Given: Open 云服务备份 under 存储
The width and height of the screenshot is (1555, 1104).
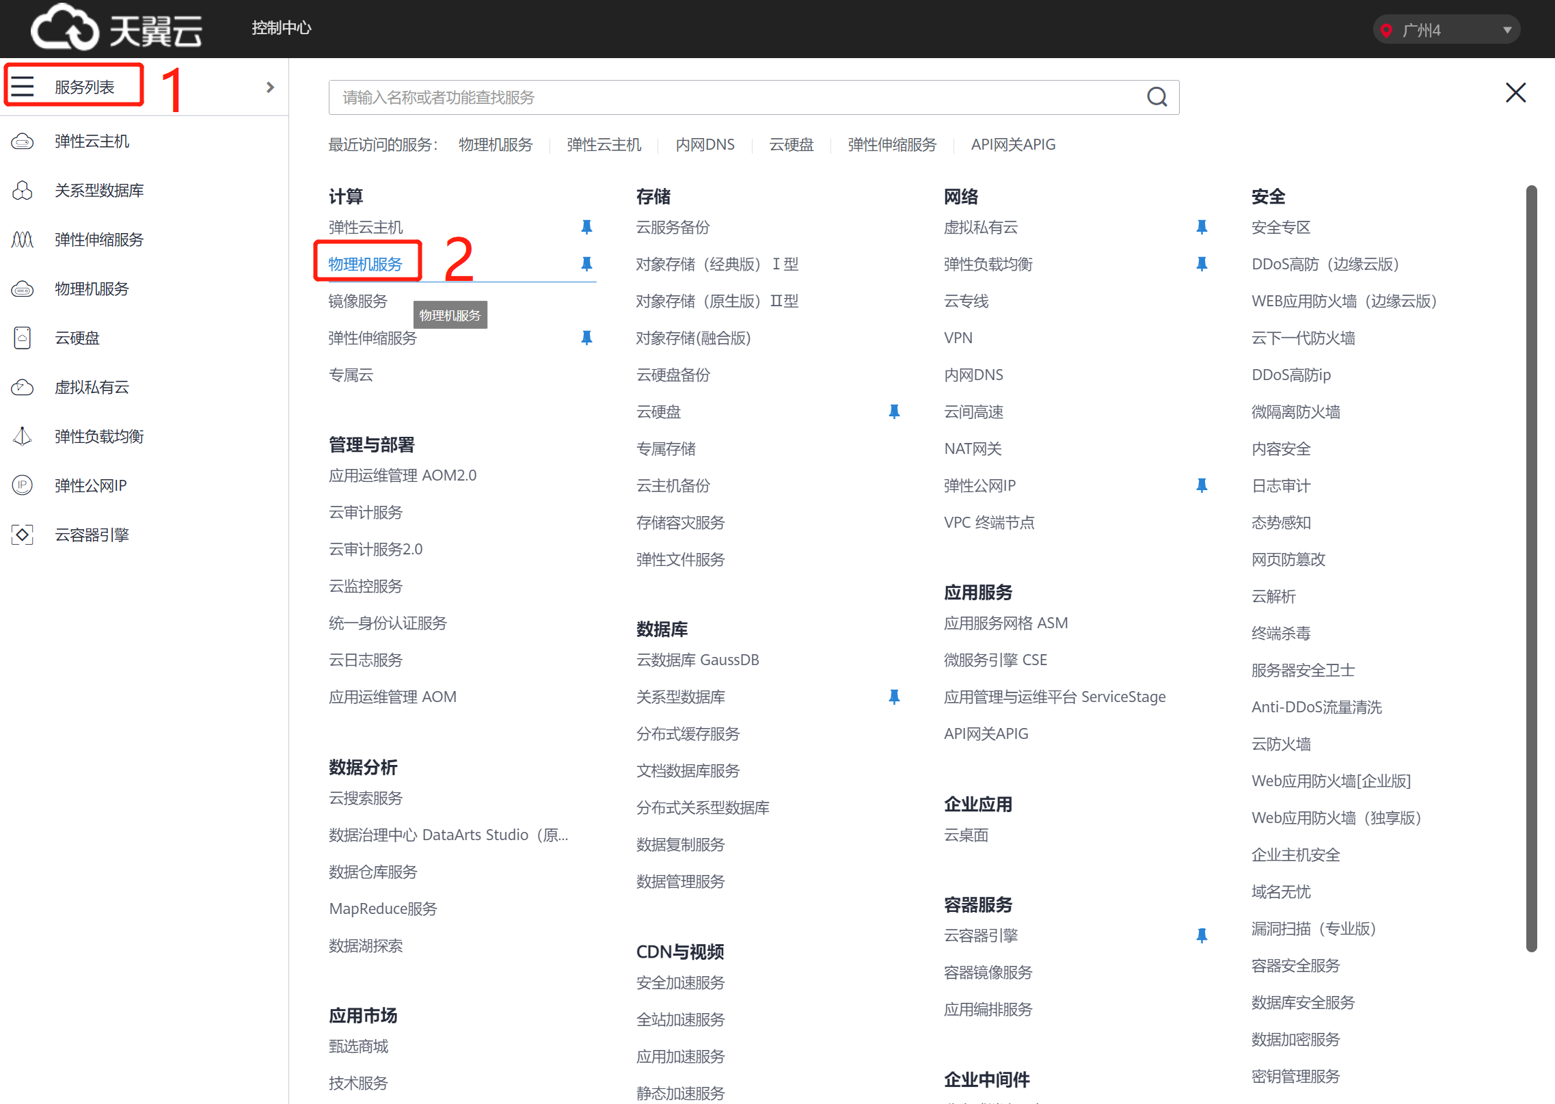Looking at the screenshot, I should [x=673, y=227].
